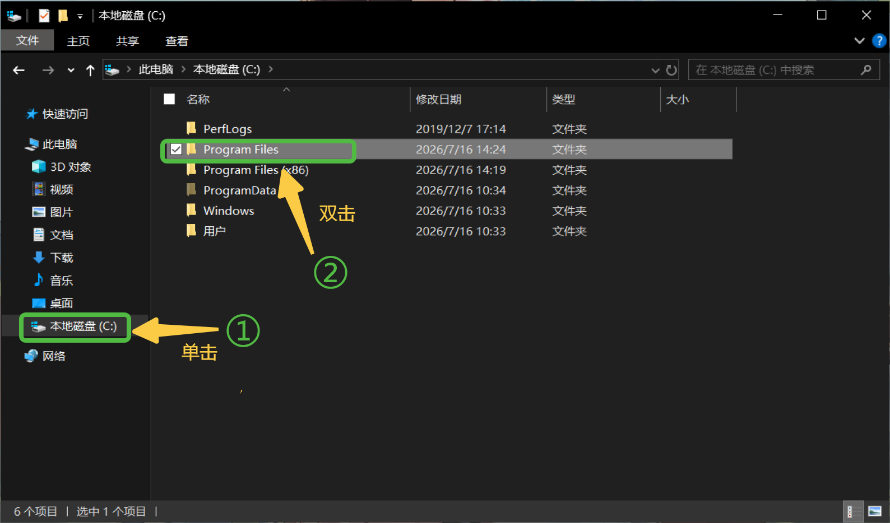Open the blue help question mark icon
Image resolution: width=890 pixels, height=523 pixels.
(x=879, y=41)
